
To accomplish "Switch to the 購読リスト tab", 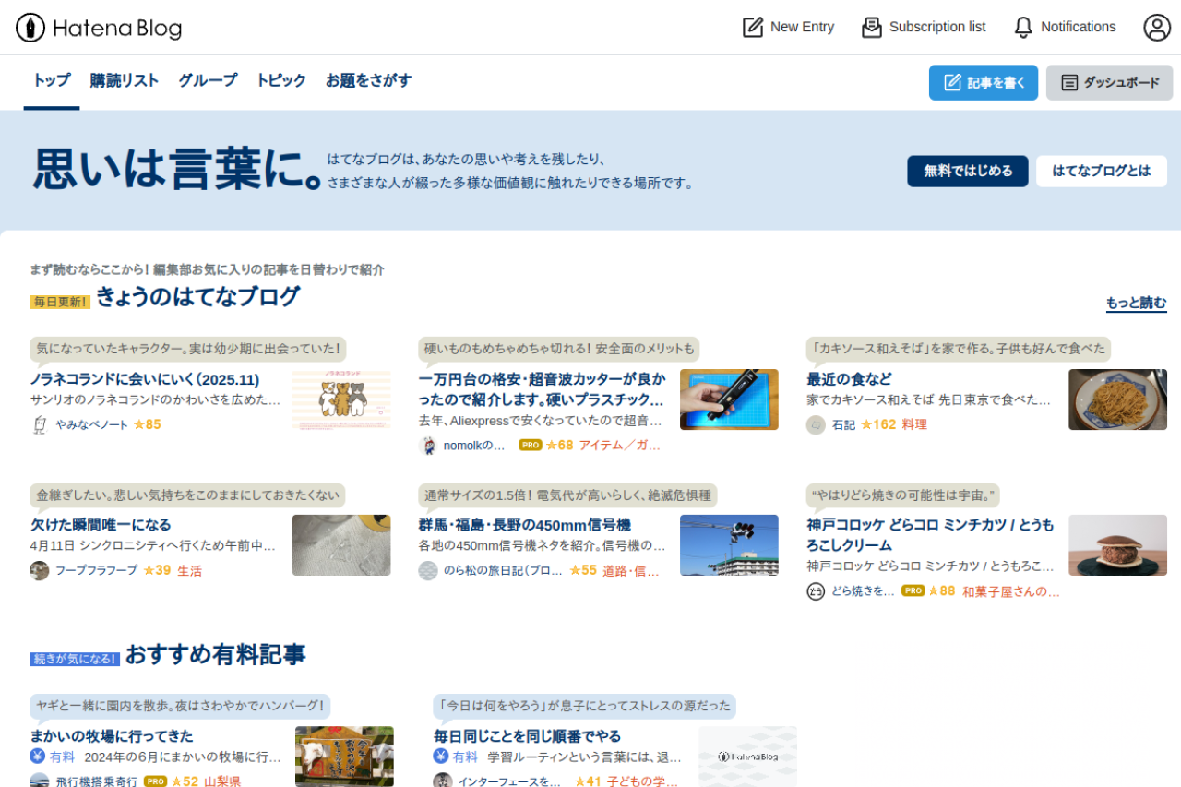I will (125, 80).
